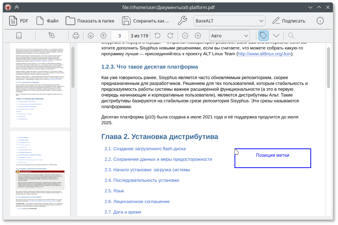Select the pen signature tool icon

[x=52, y=36]
